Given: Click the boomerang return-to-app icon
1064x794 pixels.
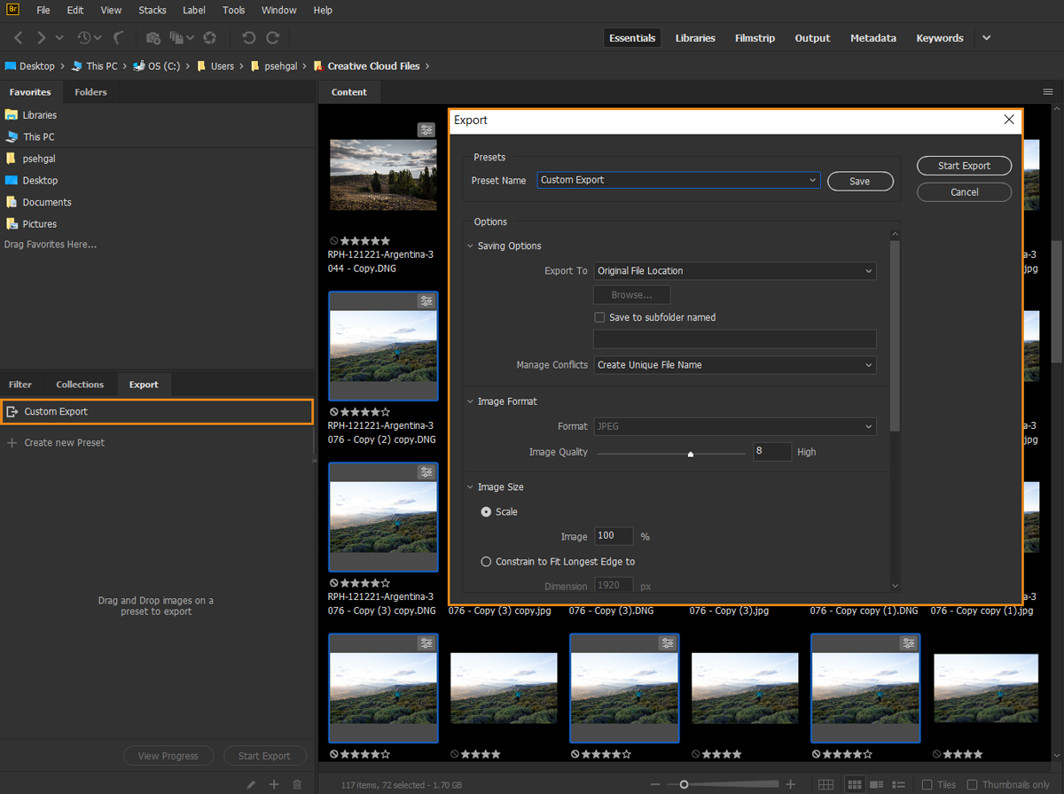Looking at the screenshot, I should click(118, 38).
